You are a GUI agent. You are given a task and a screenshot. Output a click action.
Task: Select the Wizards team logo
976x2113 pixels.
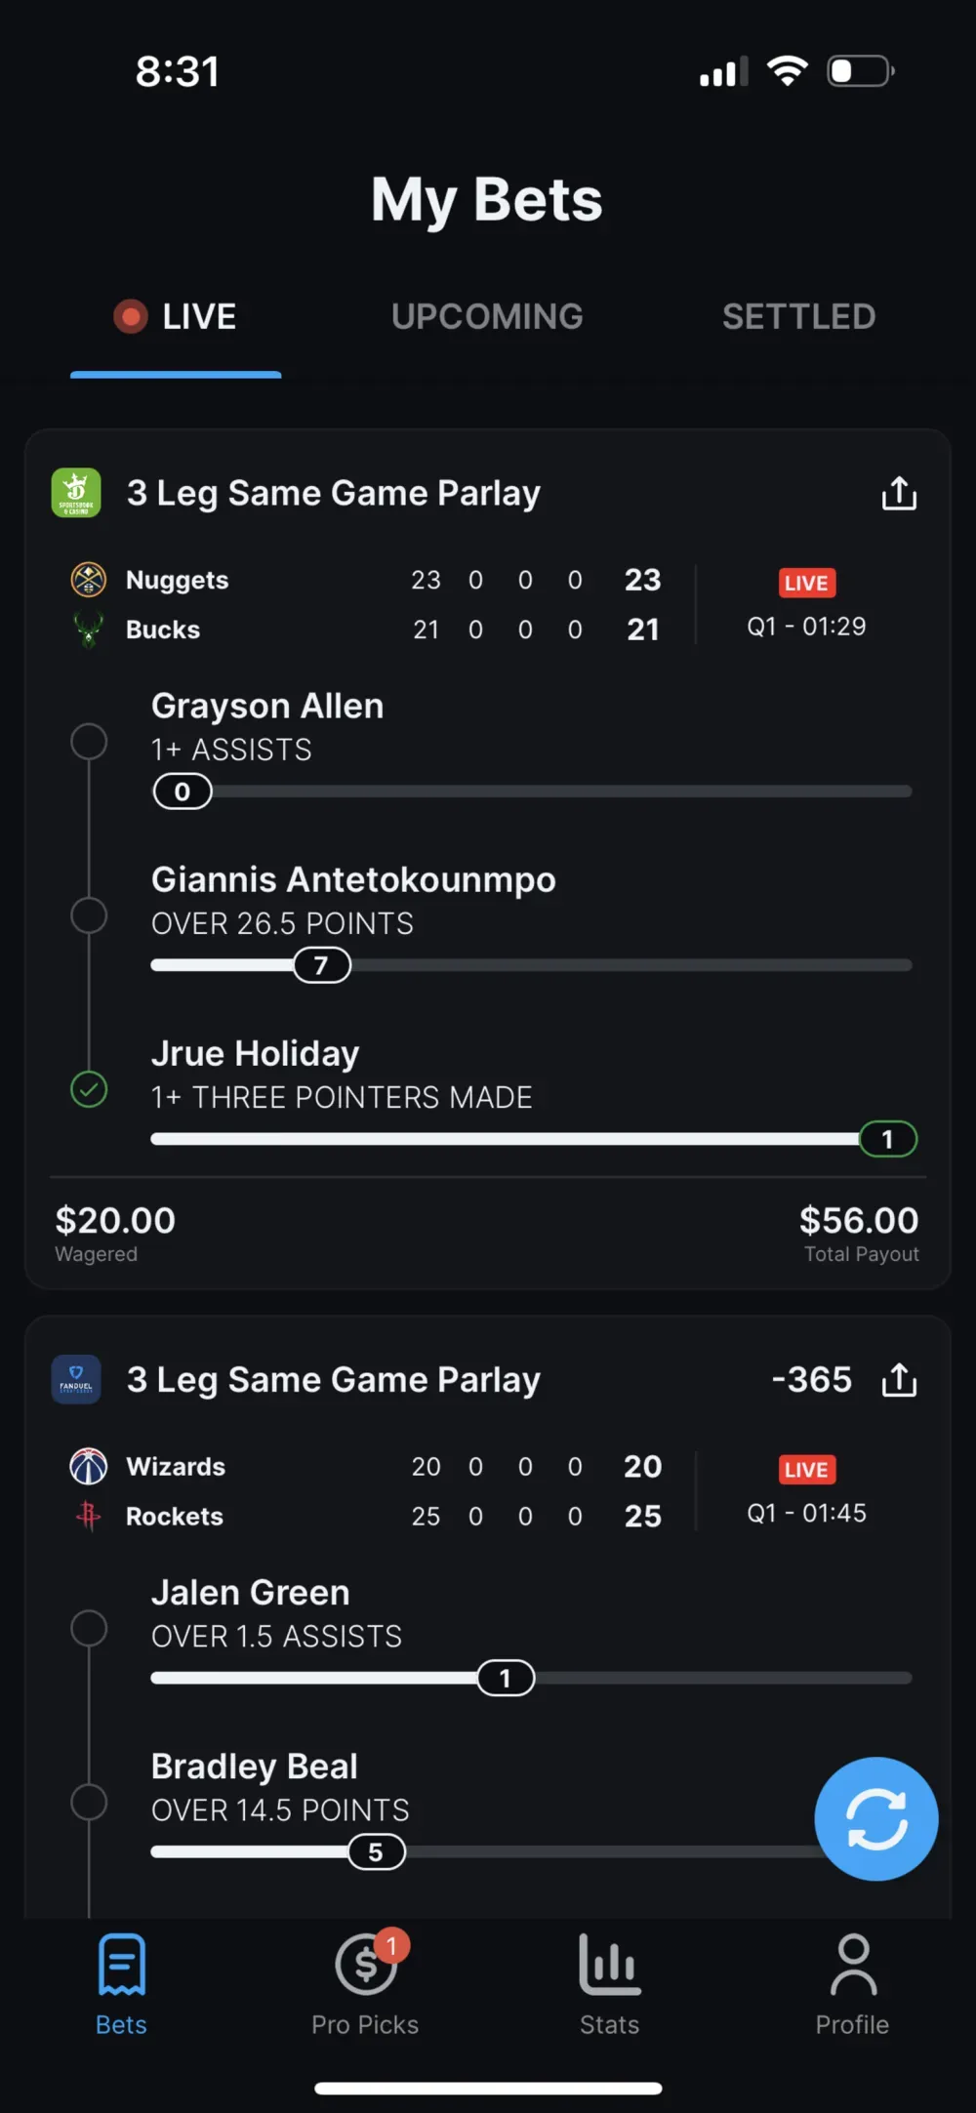(88, 1466)
